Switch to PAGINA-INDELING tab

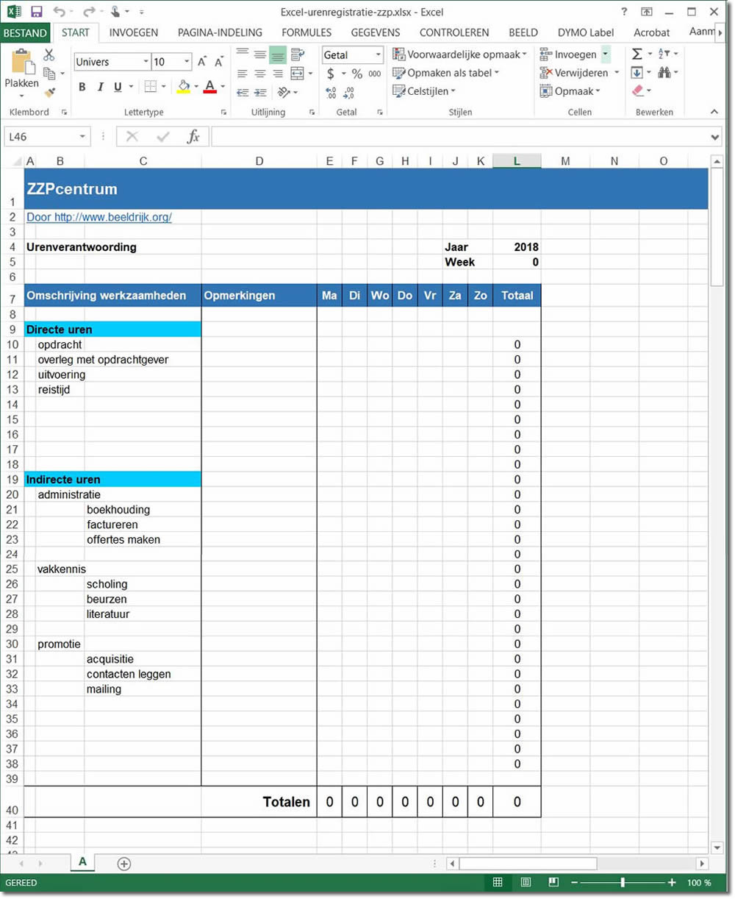[220, 32]
